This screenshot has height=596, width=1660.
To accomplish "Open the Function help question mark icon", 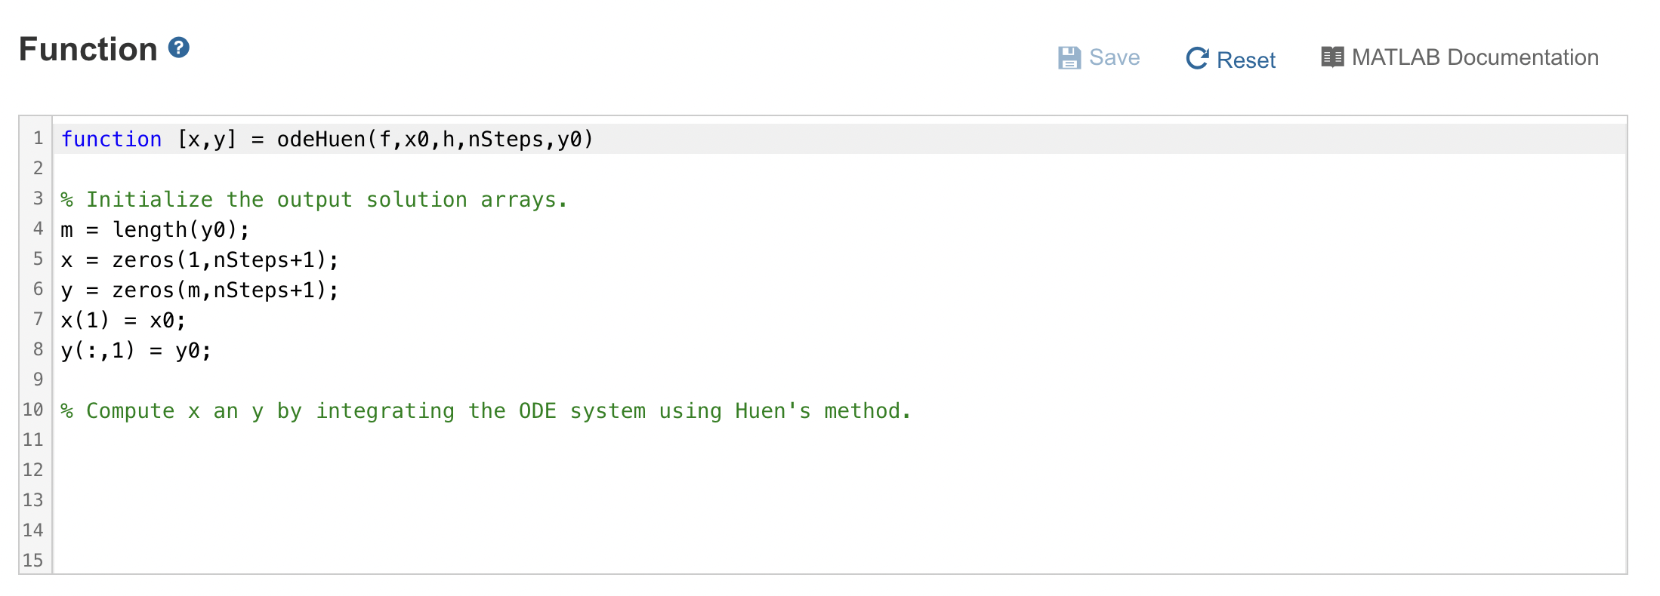I will pos(177,49).
